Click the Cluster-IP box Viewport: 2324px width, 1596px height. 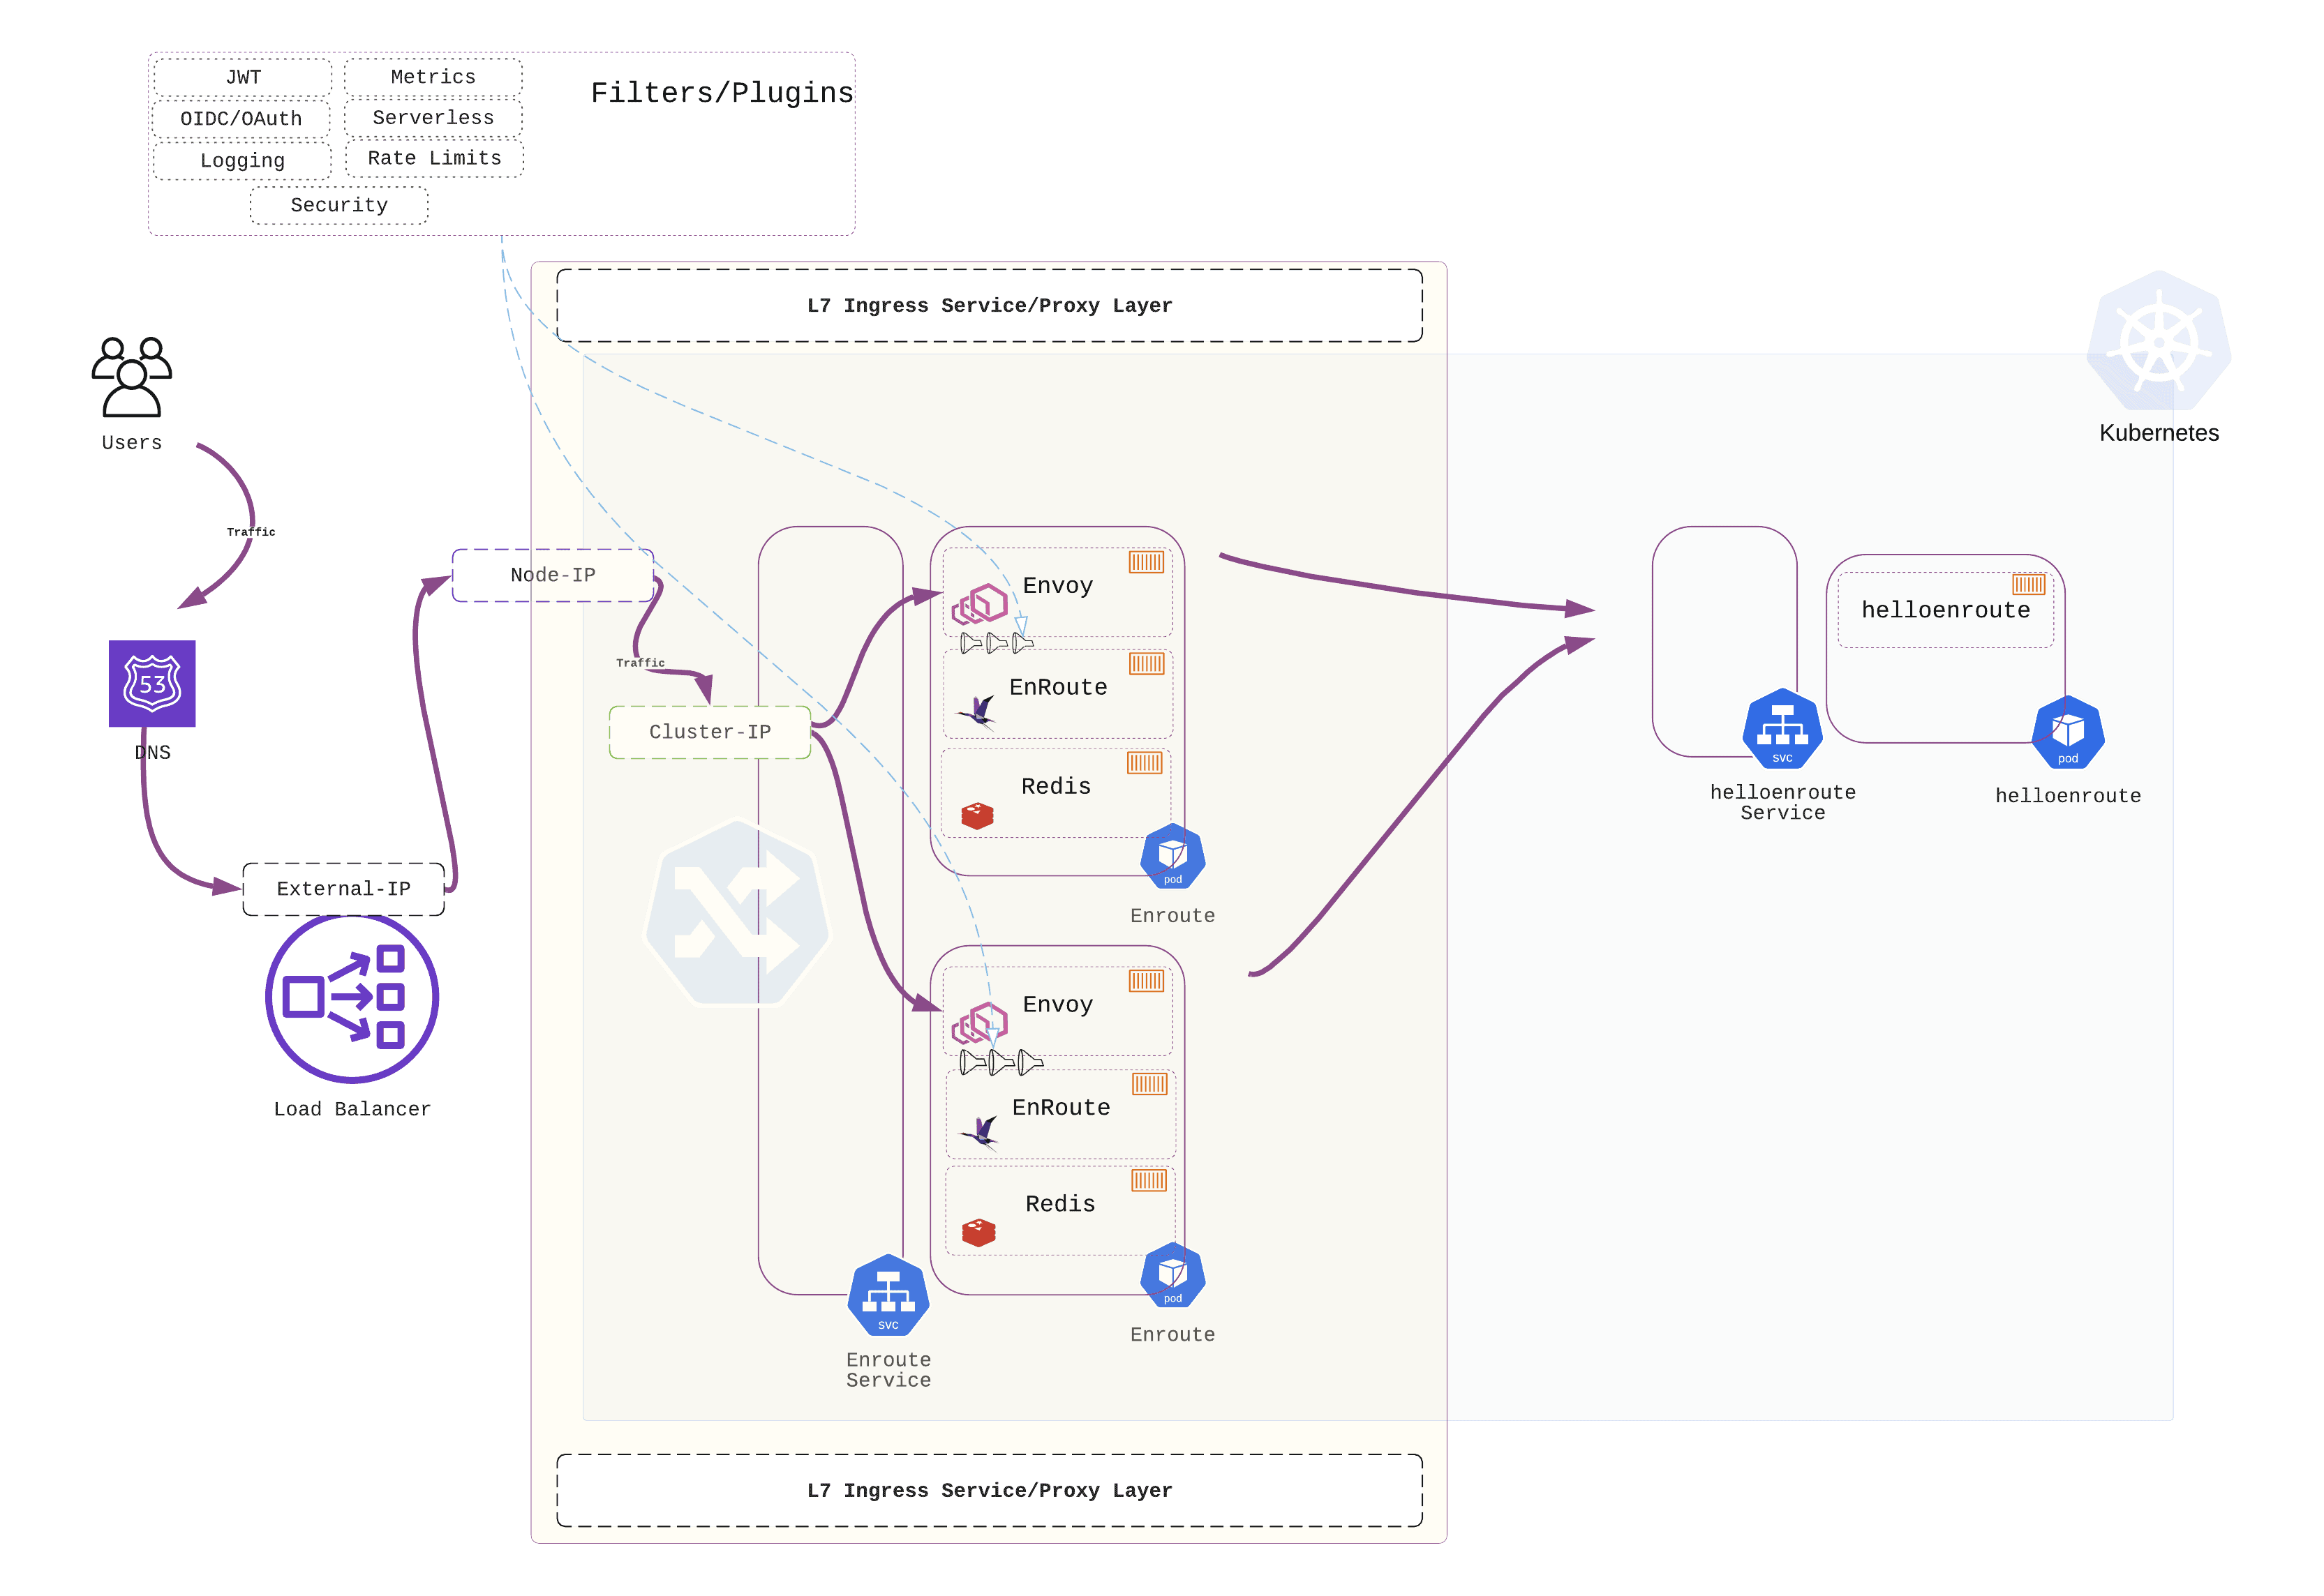pos(710,732)
